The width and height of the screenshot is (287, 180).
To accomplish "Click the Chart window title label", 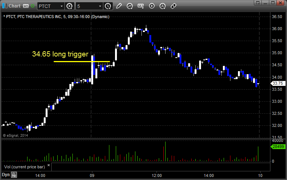I will tap(14, 6).
